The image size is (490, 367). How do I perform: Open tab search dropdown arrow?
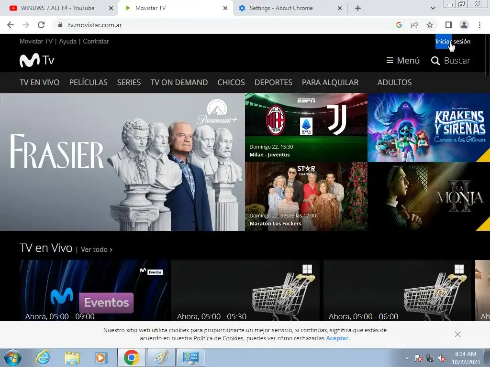click(x=433, y=8)
